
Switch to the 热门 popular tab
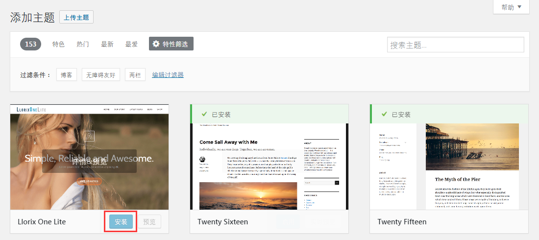click(x=83, y=44)
